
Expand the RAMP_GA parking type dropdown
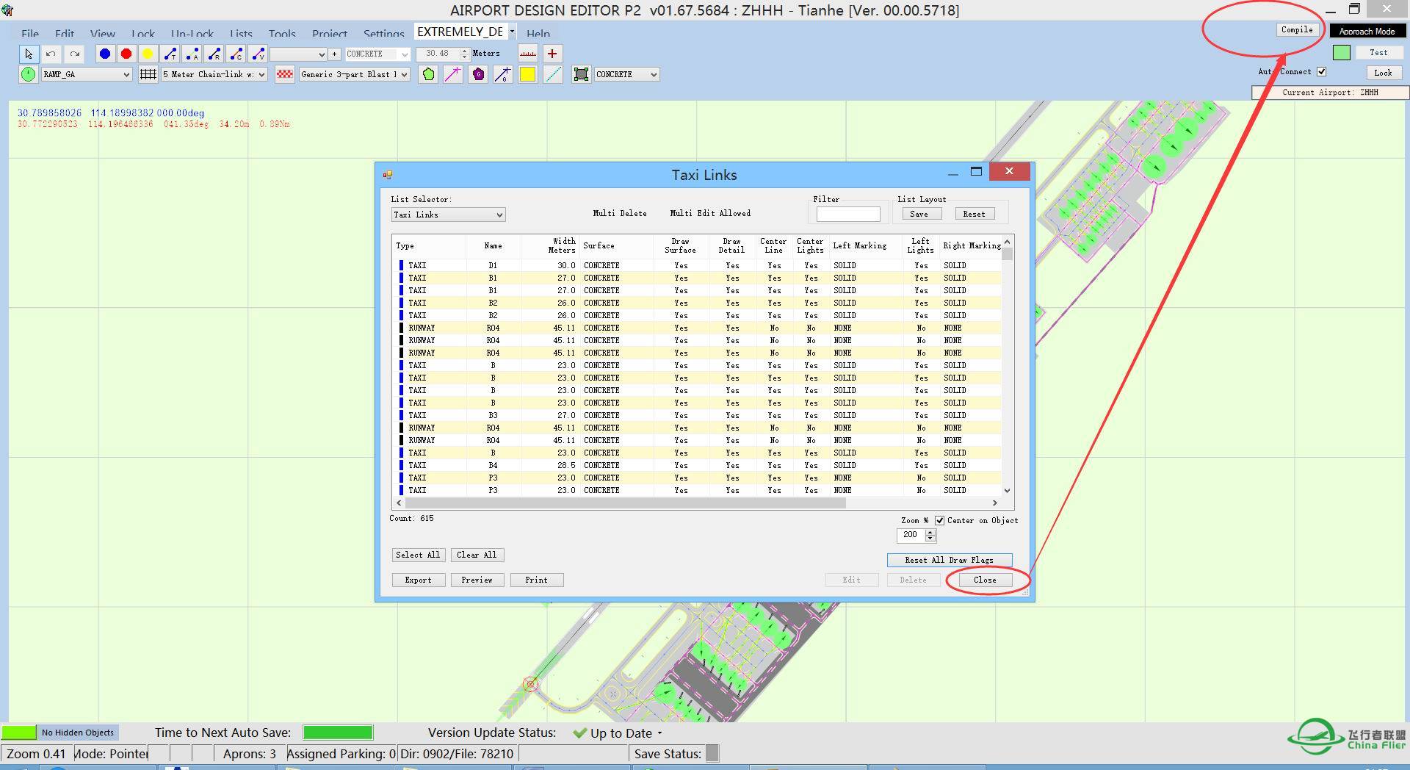pyautogui.click(x=86, y=74)
